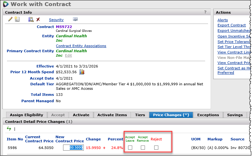Image resolution: width=252 pixels, height=156 pixels.
Task: Open the Activate Items tab
Action: [112, 115]
